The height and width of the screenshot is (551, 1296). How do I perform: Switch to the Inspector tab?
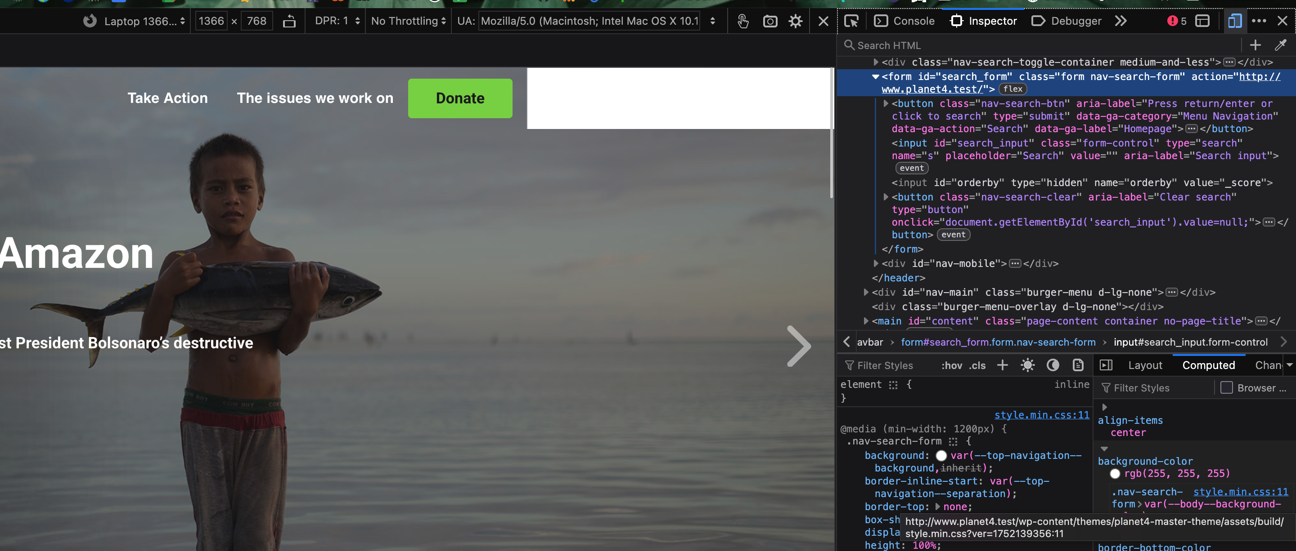[983, 21]
